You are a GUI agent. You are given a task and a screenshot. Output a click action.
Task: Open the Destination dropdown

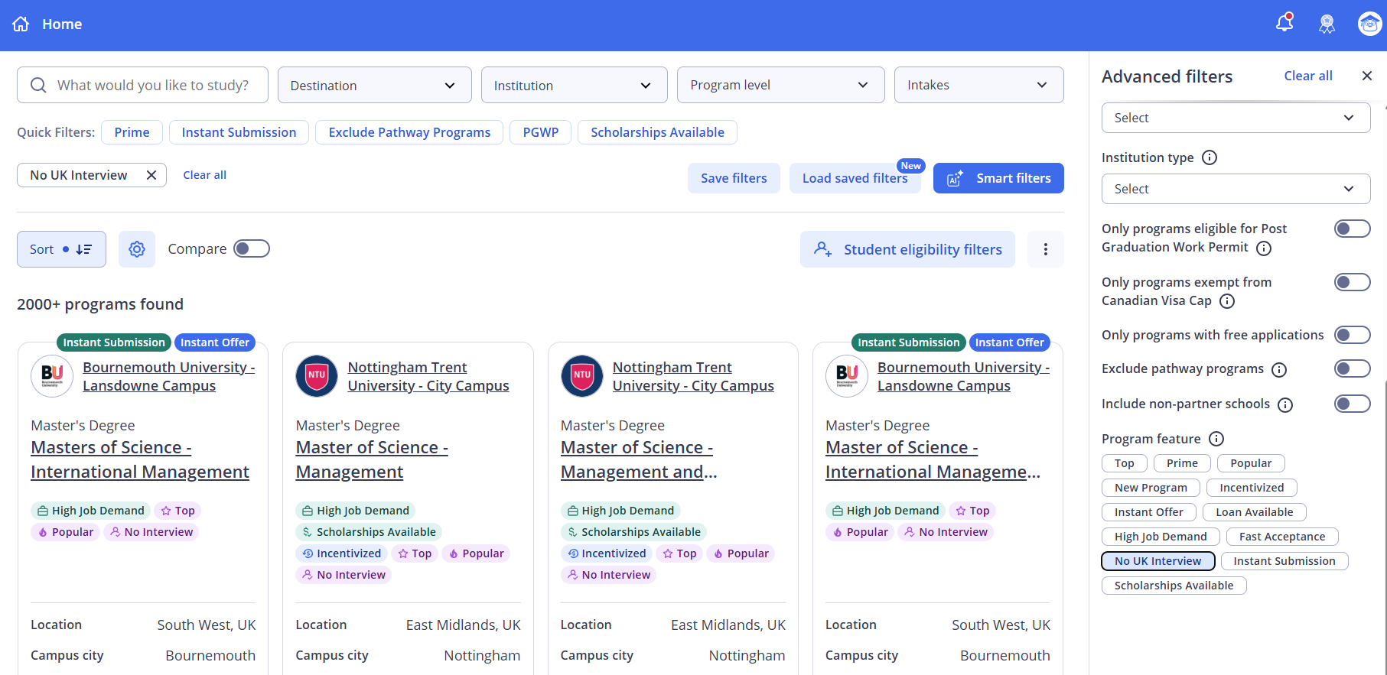[374, 85]
